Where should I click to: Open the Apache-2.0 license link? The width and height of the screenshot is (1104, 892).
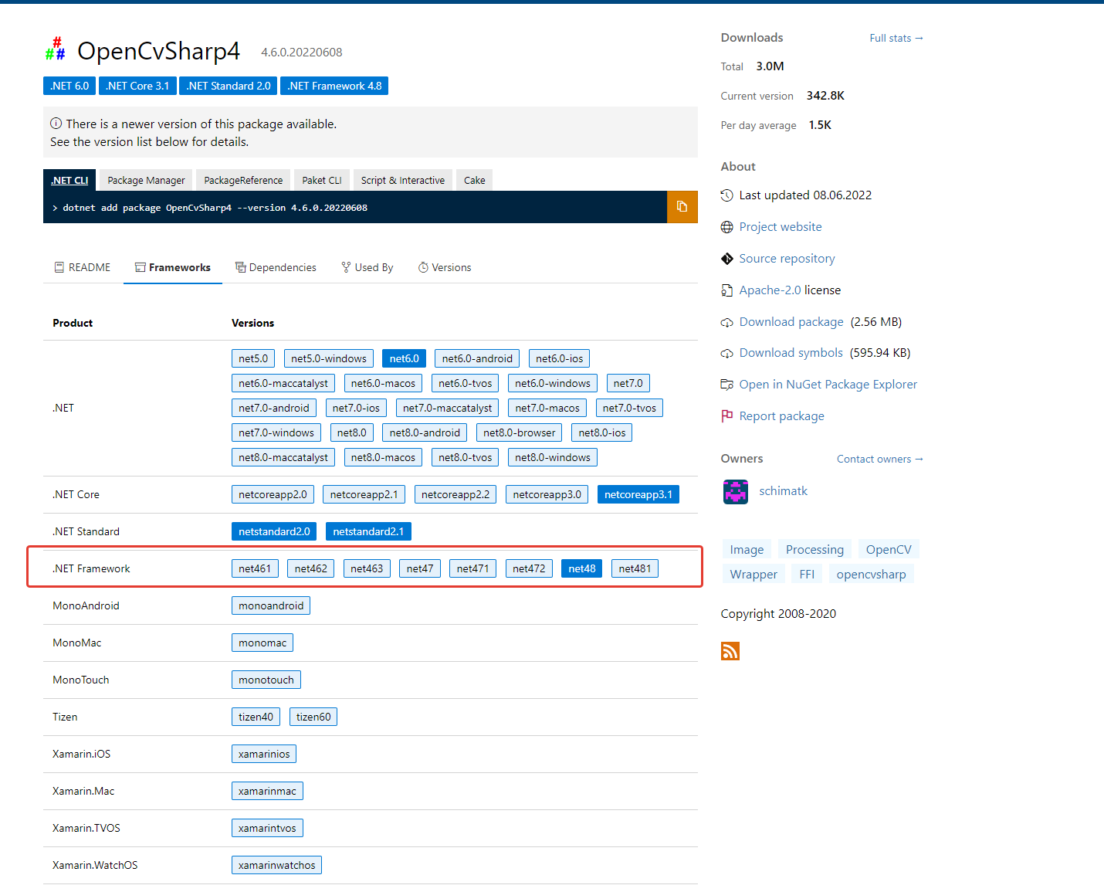(770, 290)
